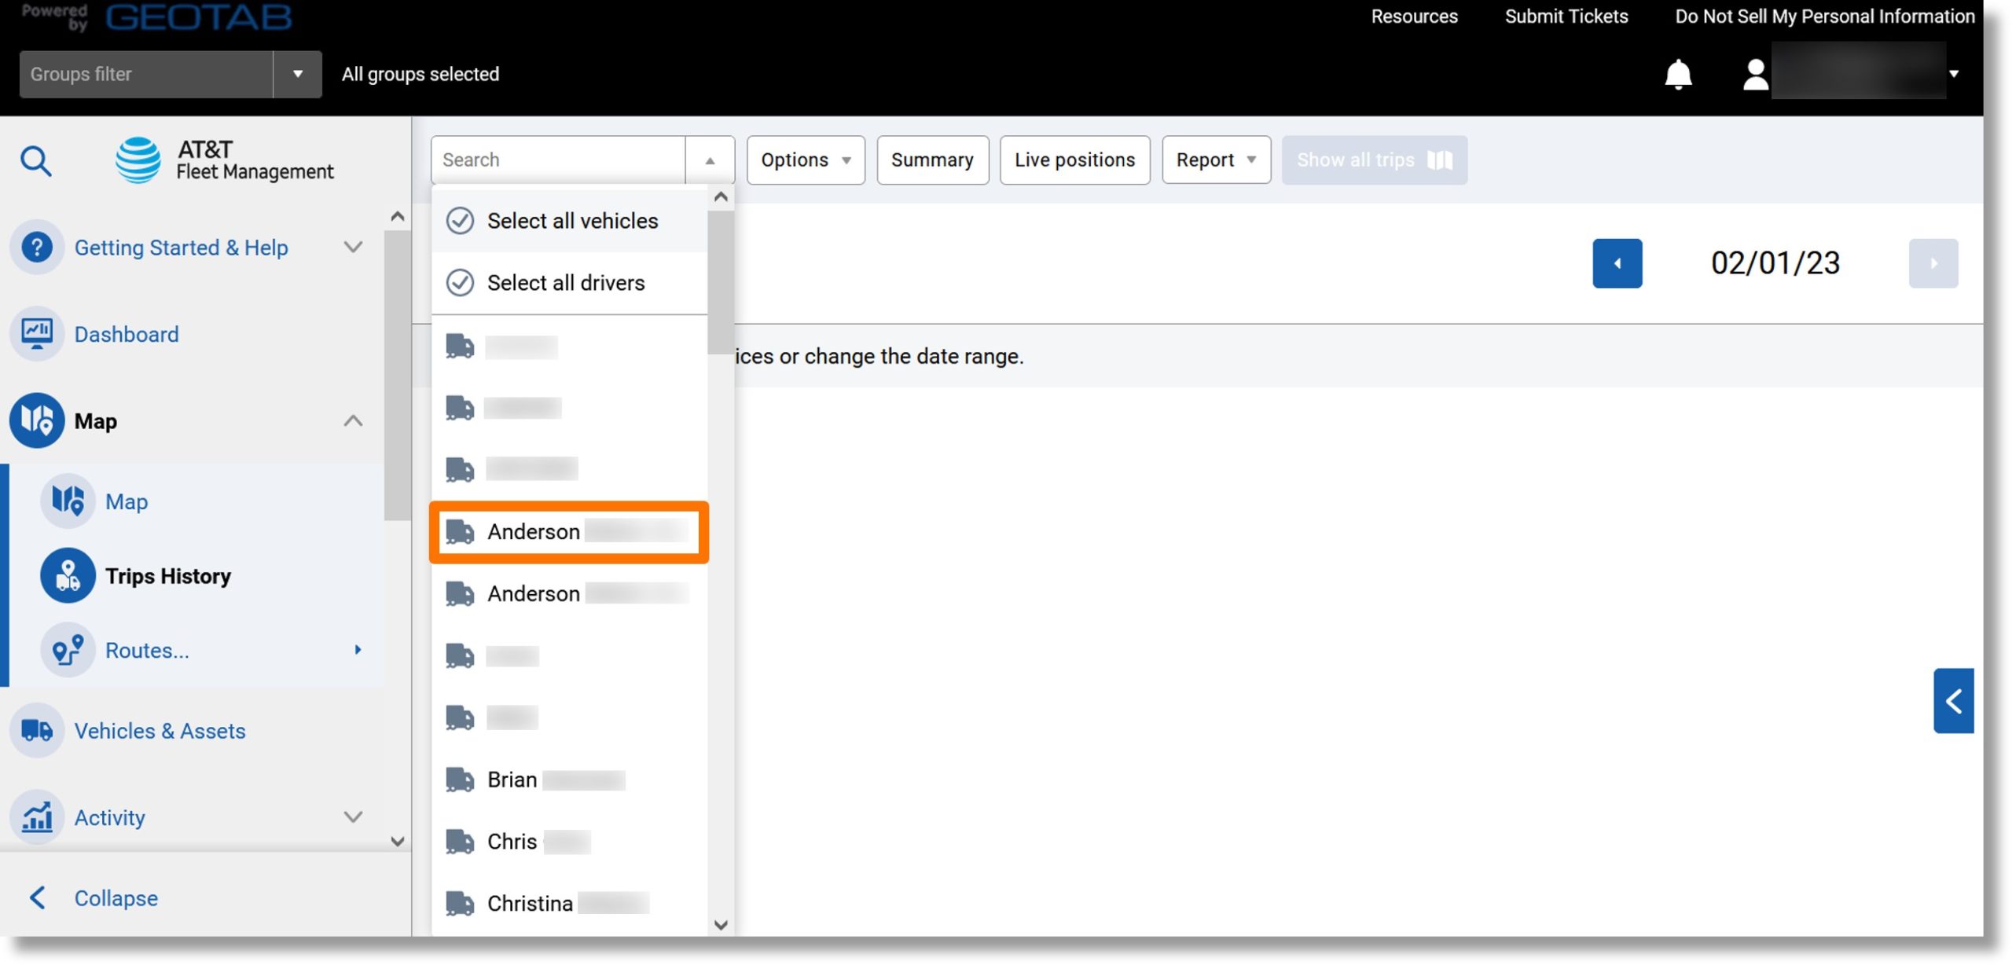
Task: Click the Dashboard icon in sidebar
Action: pyautogui.click(x=36, y=334)
